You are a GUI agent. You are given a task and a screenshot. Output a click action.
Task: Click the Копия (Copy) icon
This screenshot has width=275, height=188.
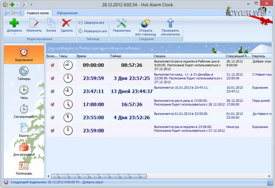tap(51, 22)
